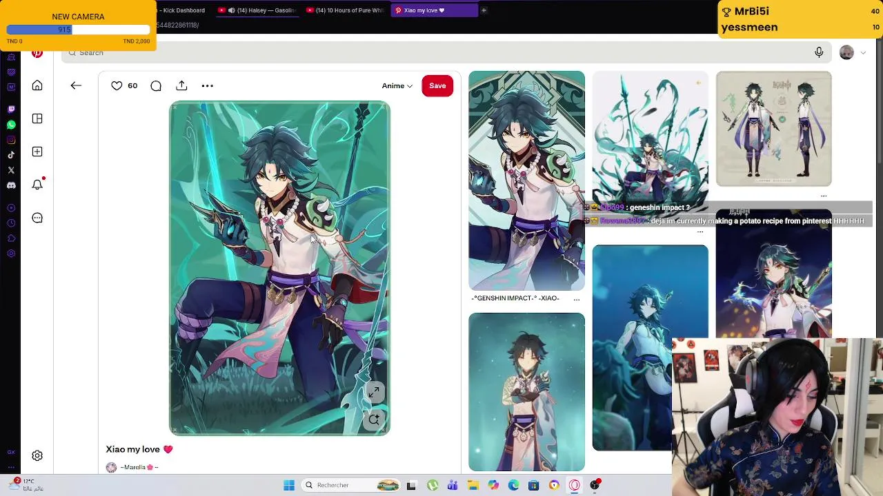This screenshot has height=496, width=883.
Task: Select the Xiao my love tab
Action: (433, 10)
